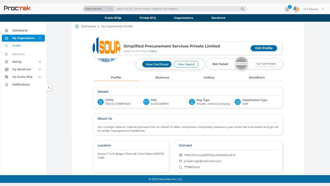Click the organization logo thumbnail
Screen dimensions: 330x186
pos(106,49)
